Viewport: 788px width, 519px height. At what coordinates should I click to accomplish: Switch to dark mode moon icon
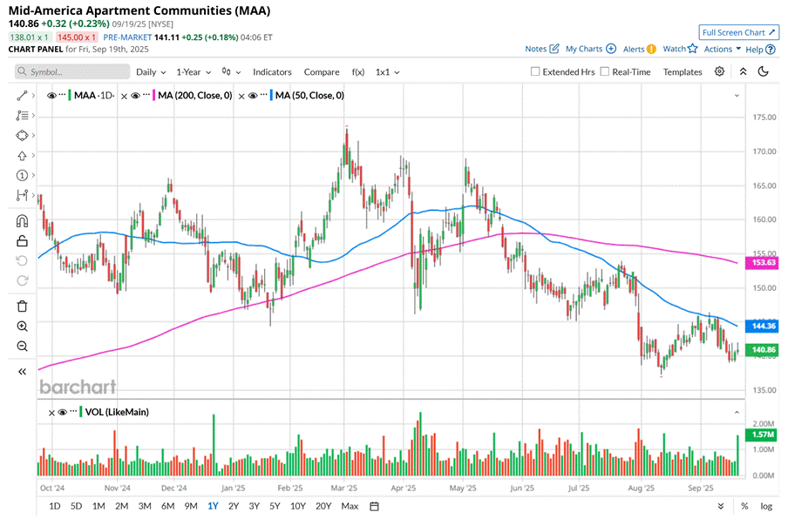click(764, 71)
